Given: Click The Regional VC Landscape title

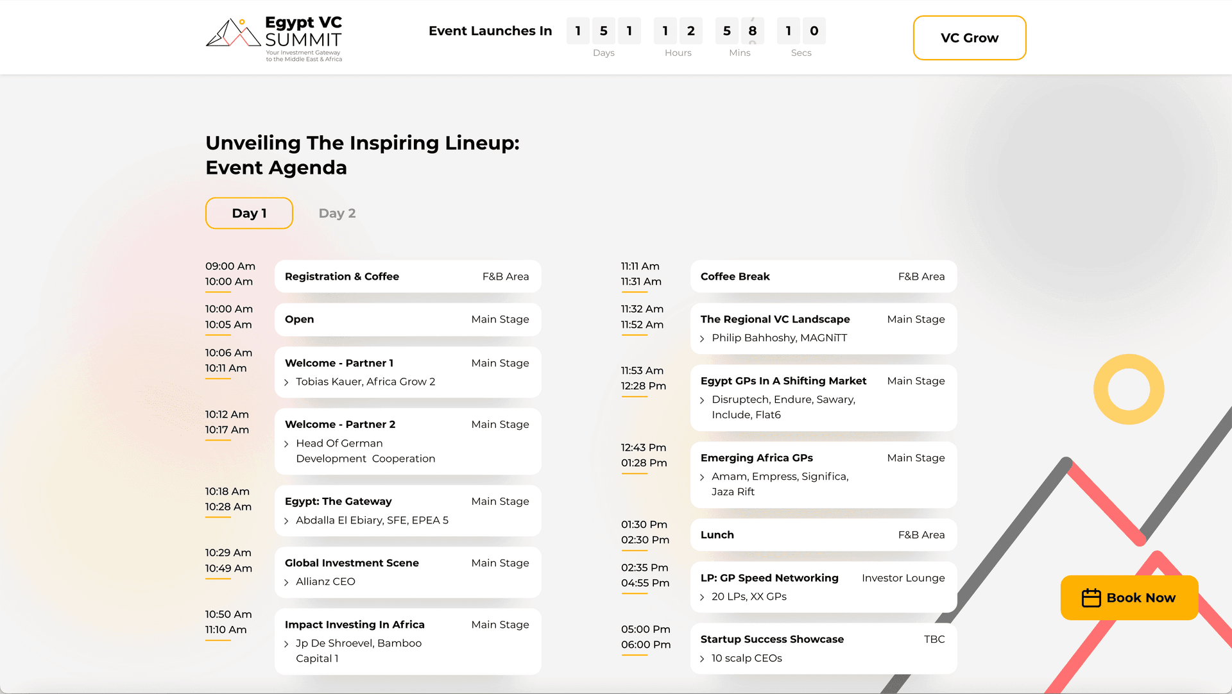Looking at the screenshot, I should 775,319.
